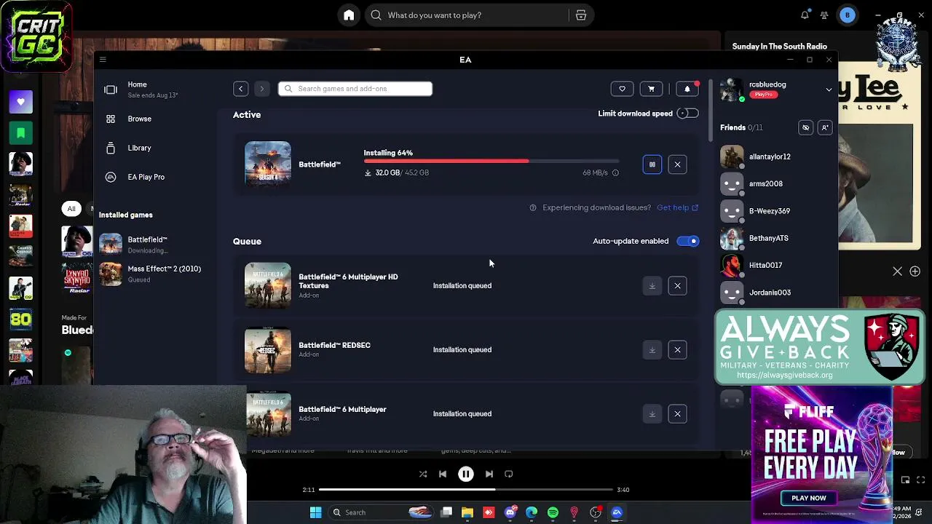
Task: Go forward with the right arrow button
Action: coord(262,89)
